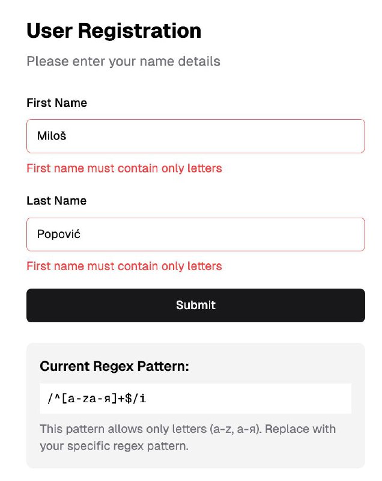Click the "Current Regex Pattern:" heading
This screenshot has height=481, width=382.
pyautogui.click(x=114, y=366)
